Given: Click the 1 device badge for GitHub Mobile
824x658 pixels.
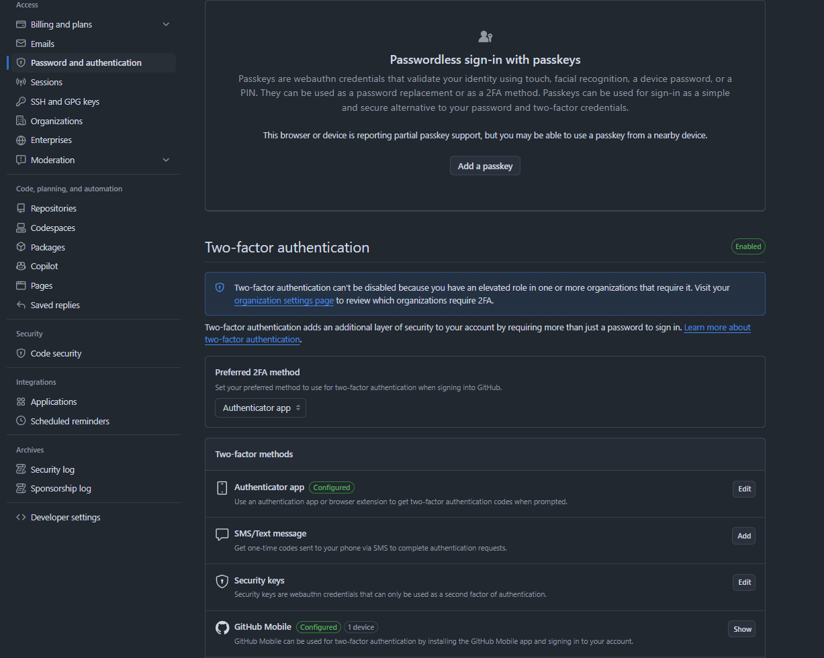Looking at the screenshot, I should [361, 627].
